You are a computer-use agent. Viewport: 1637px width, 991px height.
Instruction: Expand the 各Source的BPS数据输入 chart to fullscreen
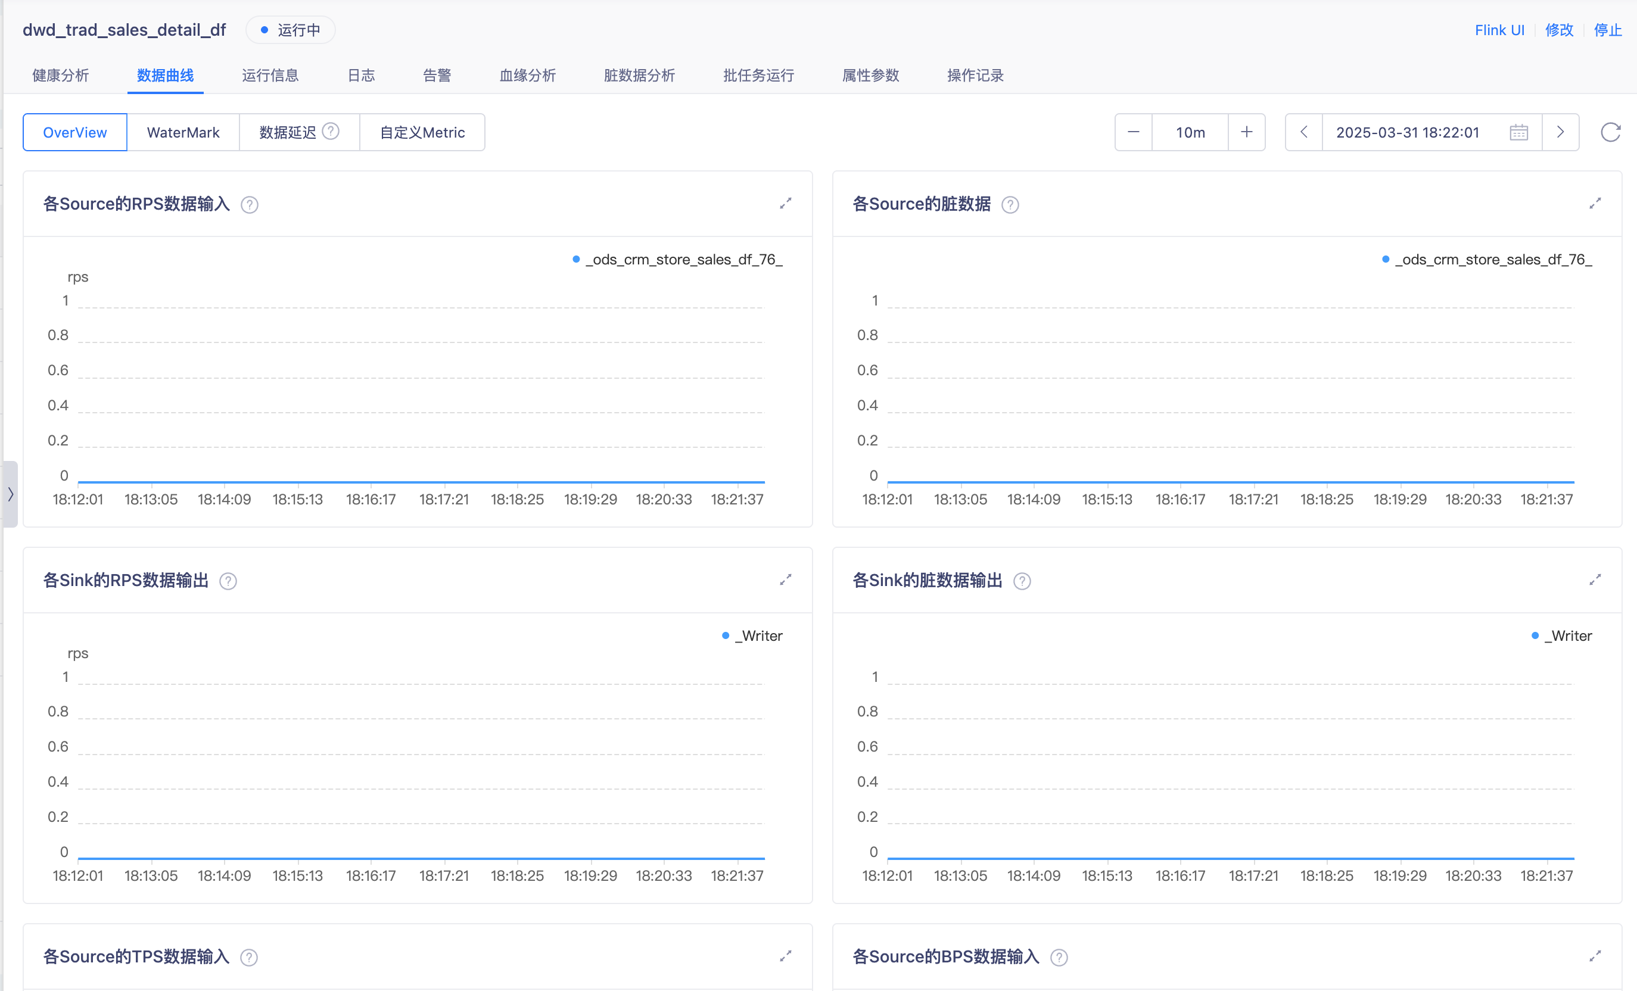(1595, 956)
